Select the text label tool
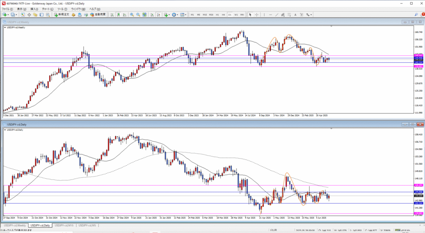This screenshot has width=425, height=233. 301,15
